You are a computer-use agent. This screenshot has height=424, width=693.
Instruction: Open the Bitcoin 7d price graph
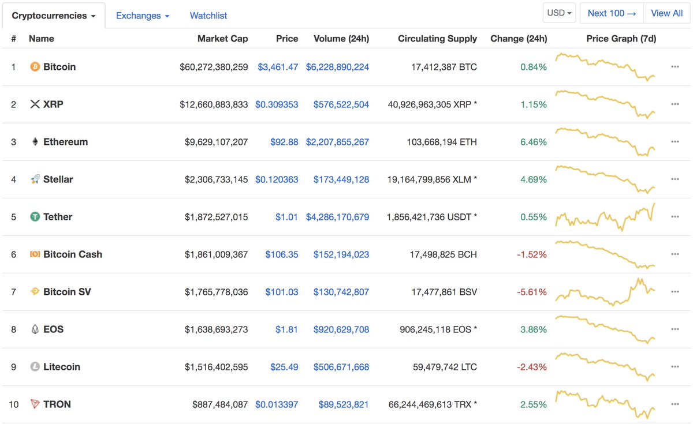pos(605,67)
